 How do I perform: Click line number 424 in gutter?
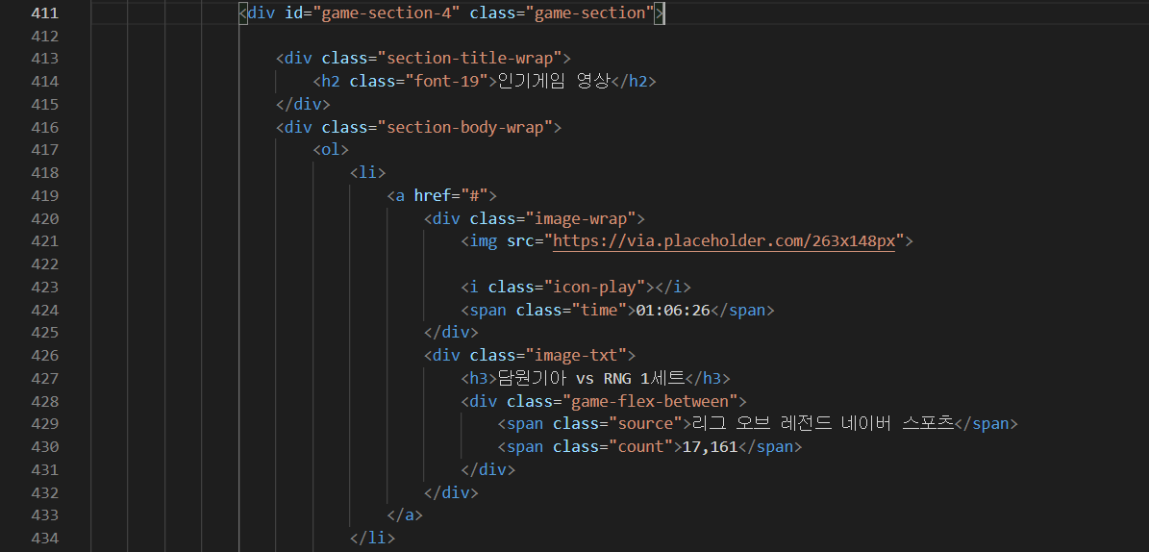45,310
